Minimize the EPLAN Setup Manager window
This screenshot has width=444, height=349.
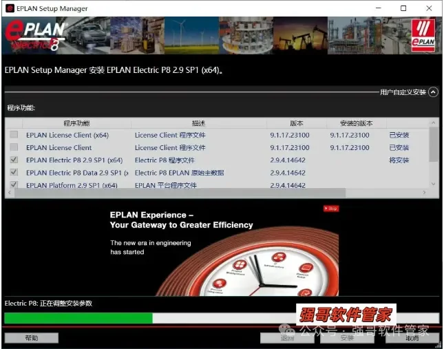pyautogui.click(x=379, y=8)
